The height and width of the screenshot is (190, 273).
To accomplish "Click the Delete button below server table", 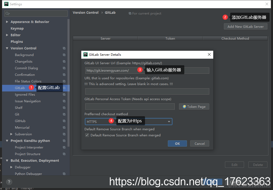I will tap(258, 165).
